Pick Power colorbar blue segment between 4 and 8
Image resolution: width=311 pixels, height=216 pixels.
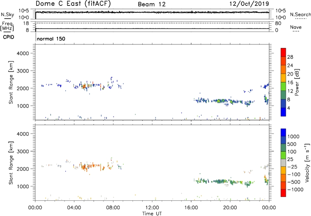[283, 103]
